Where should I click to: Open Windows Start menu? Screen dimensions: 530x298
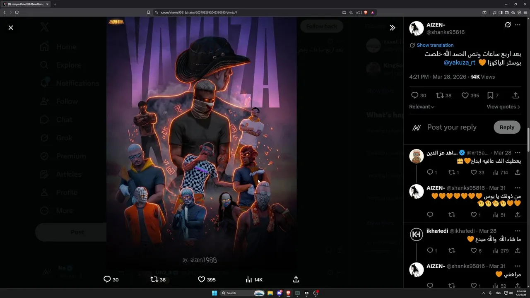click(x=214, y=293)
